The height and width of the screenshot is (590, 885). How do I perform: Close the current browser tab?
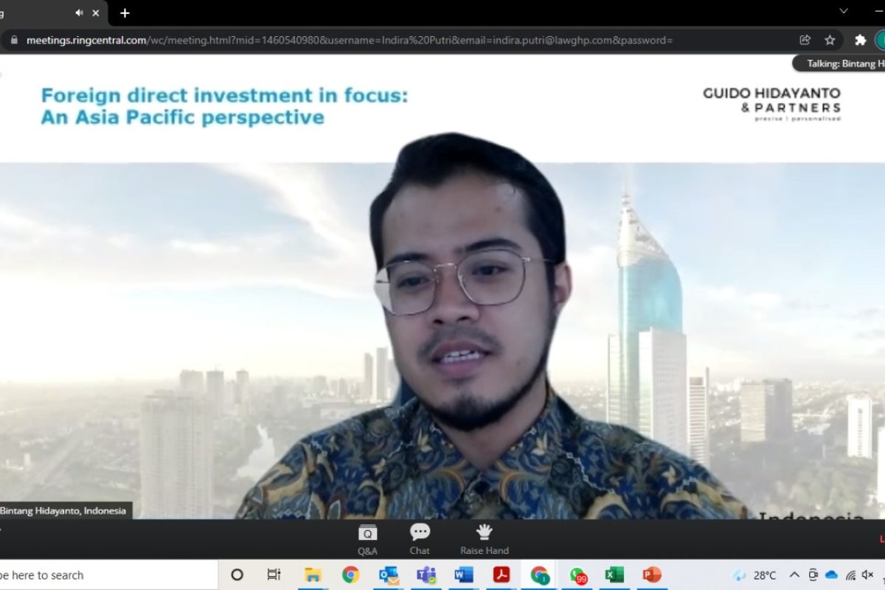click(96, 13)
